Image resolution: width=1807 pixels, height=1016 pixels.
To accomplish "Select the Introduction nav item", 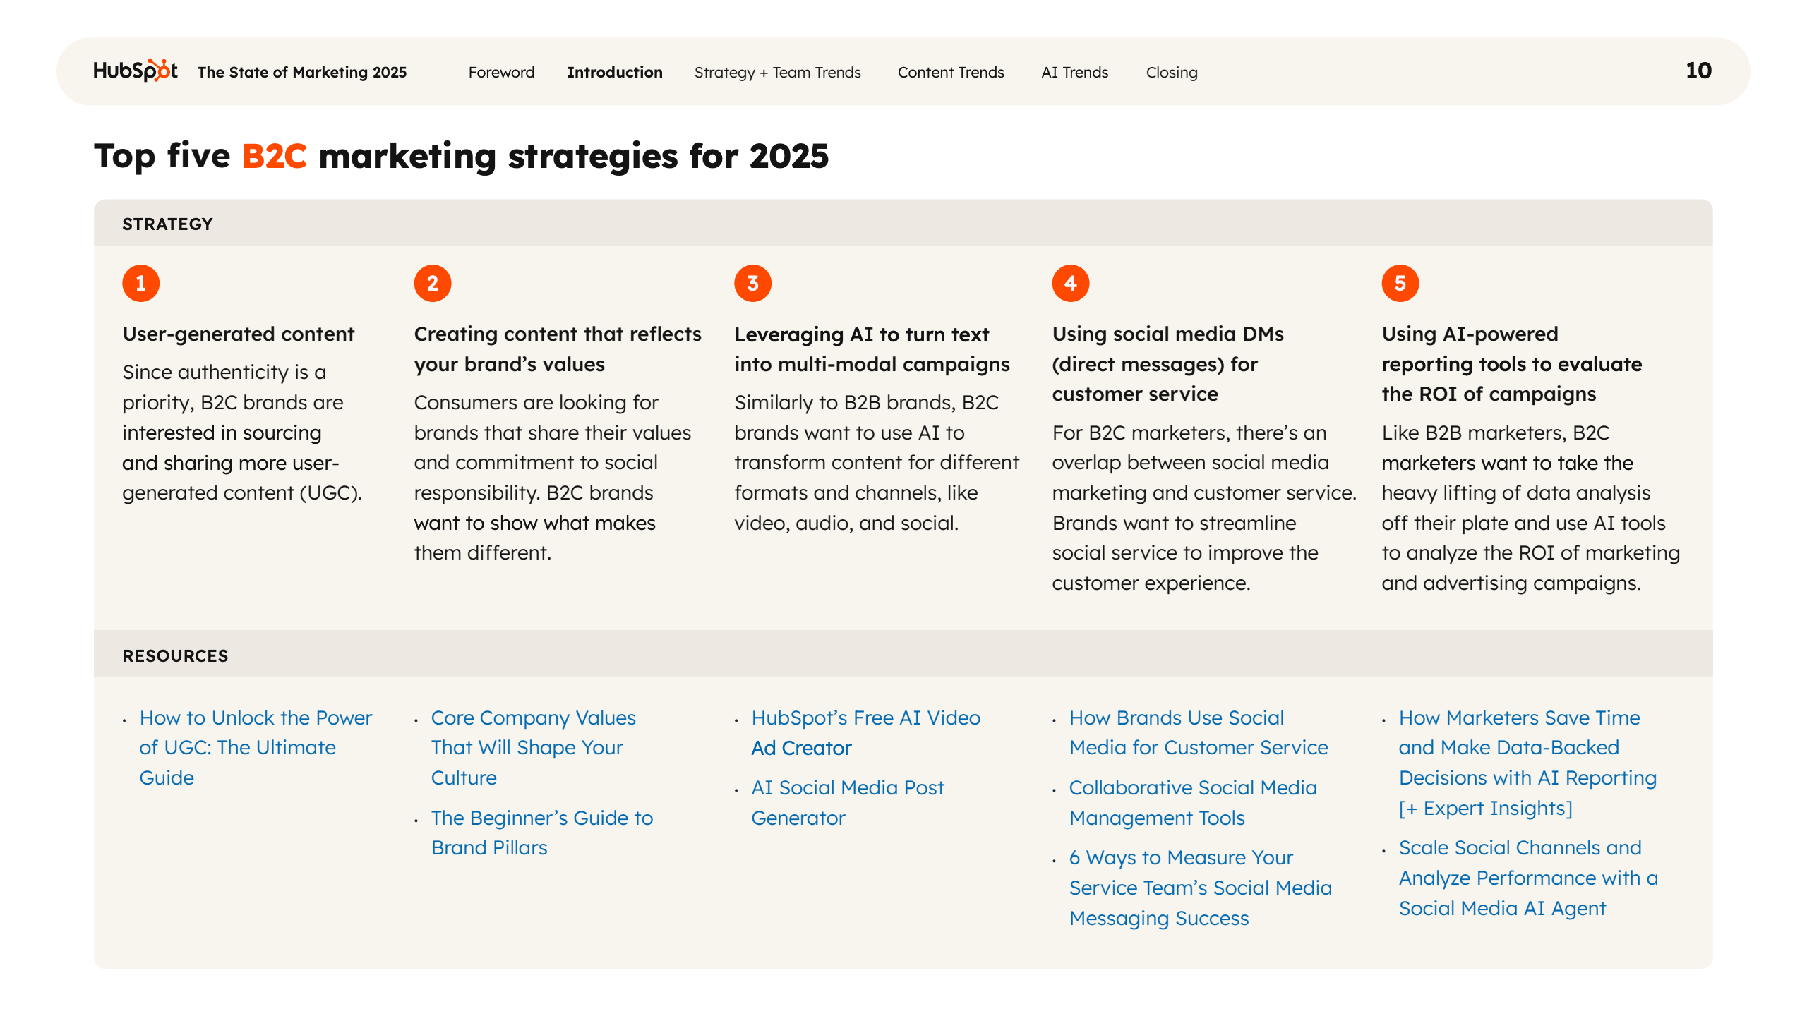I will point(614,72).
